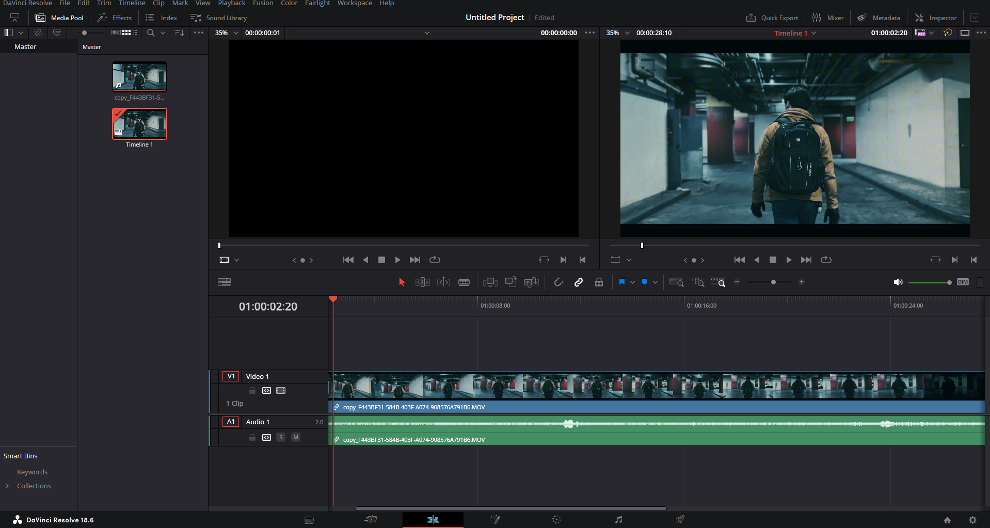Open Timeline View Options icon
Image resolution: width=990 pixels, height=528 pixels.
(224, 282)
